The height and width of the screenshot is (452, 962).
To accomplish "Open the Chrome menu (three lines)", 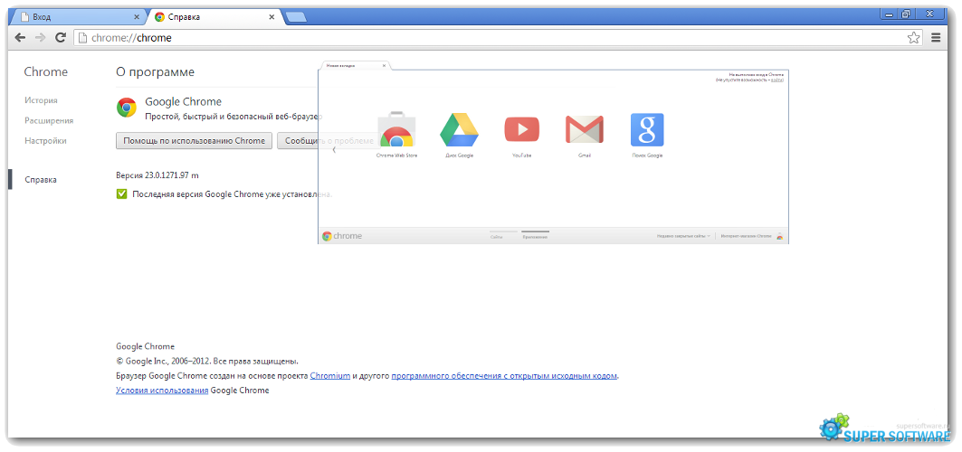I will pyautogui.click(x=936, y=37).
